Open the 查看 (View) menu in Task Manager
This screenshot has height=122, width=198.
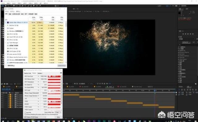(x=18, y=11)
